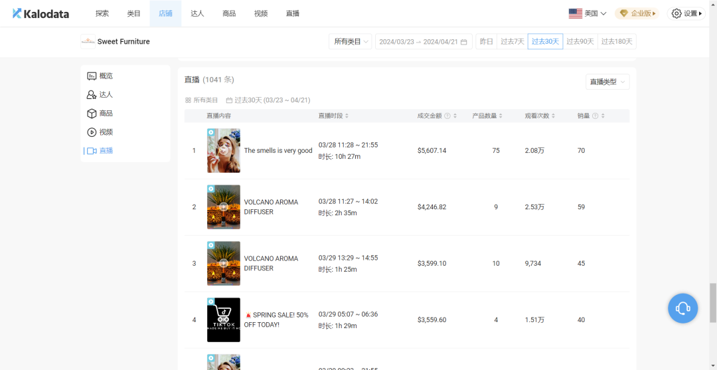Click the 过去30天 (03/23～04/21) filter label
Viewport: 717px width, 370px height.
268,100
